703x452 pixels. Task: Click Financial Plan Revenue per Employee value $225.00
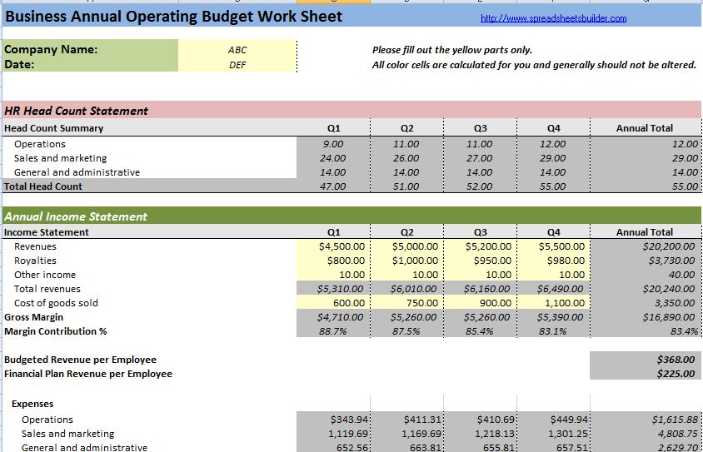pyautogui.click(x=646, y=374)
